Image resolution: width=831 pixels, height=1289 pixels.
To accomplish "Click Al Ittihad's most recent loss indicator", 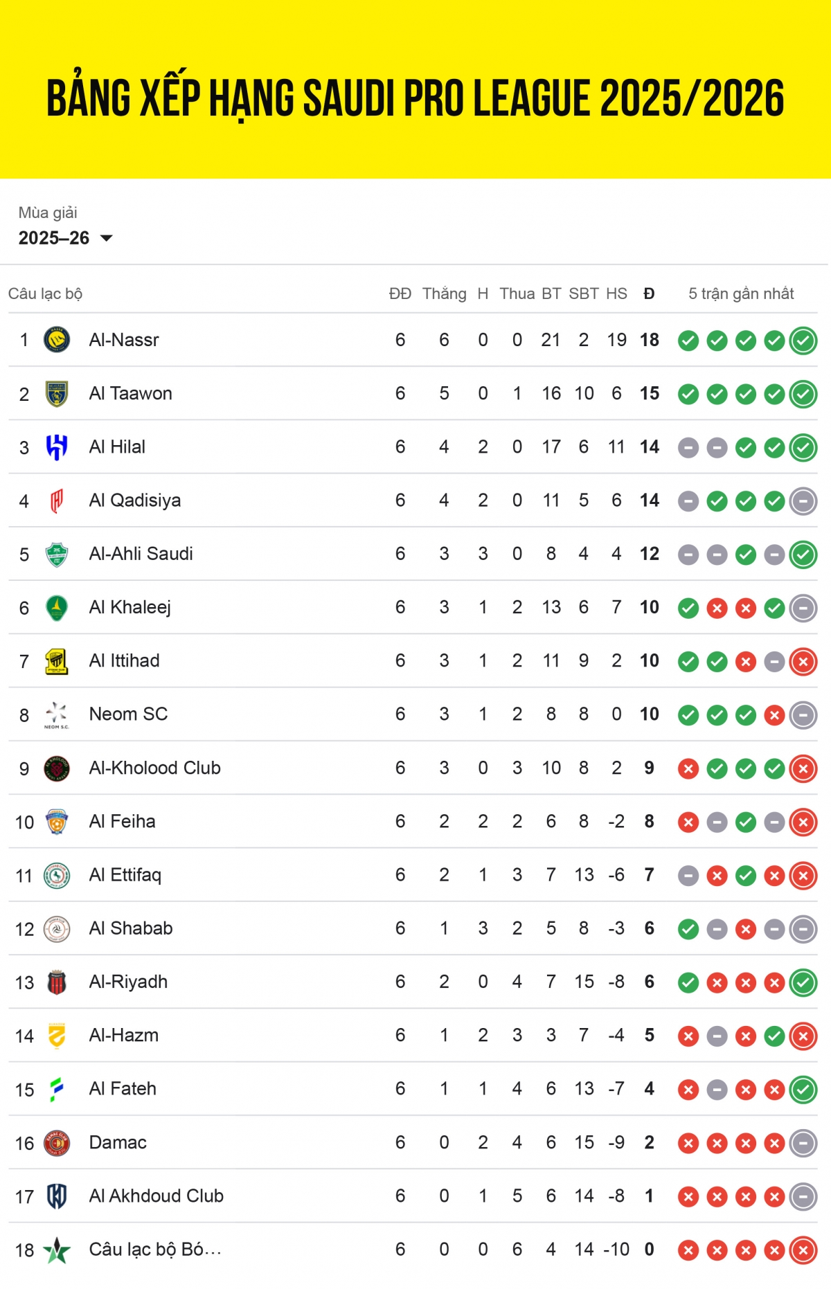I will pos(803,662).
